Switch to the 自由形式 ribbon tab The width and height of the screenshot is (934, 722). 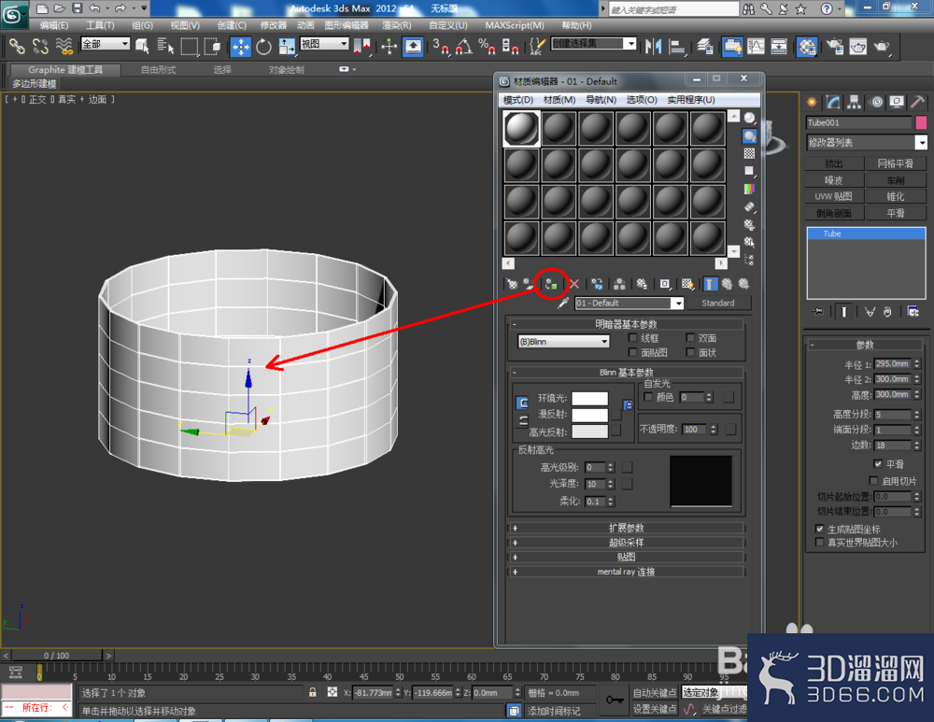click(159, 70)
